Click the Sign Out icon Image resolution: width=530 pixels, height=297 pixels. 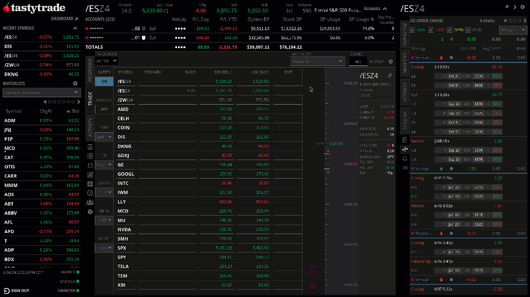[6, 291]
